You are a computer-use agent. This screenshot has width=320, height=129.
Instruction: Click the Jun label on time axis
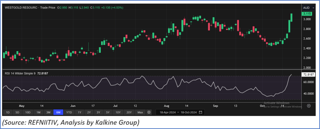[73, 106]
